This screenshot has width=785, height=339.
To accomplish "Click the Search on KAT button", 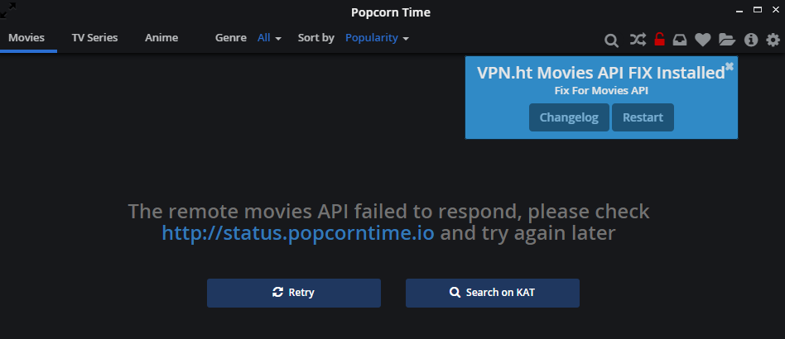I will [x=492, y=293].
